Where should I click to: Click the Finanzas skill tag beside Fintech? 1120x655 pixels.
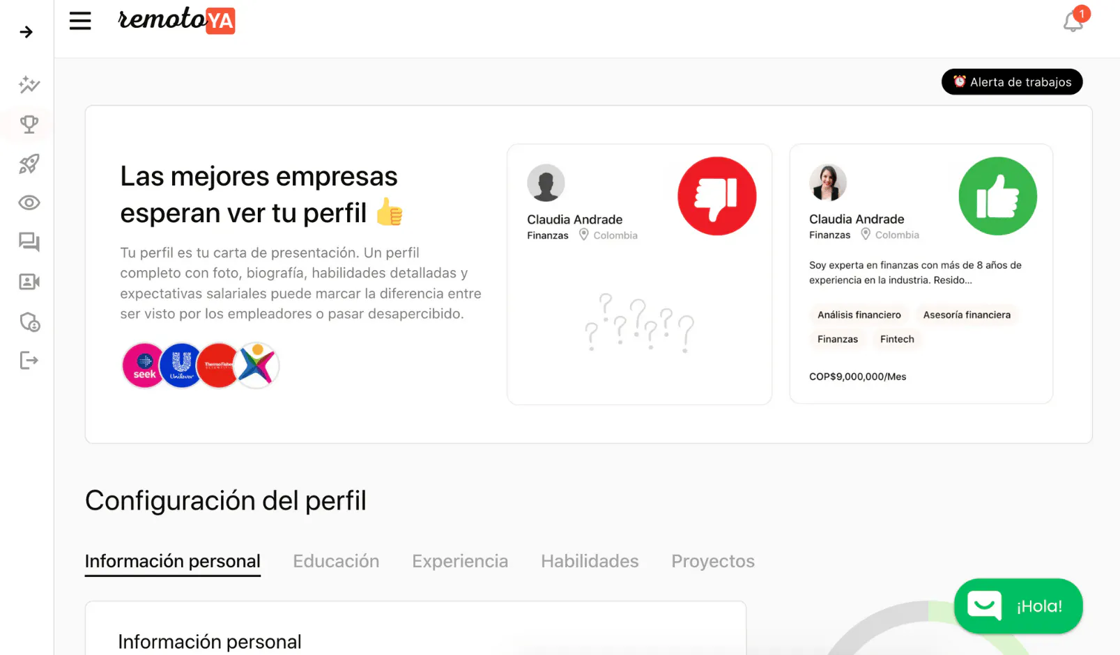click(838, 339)
